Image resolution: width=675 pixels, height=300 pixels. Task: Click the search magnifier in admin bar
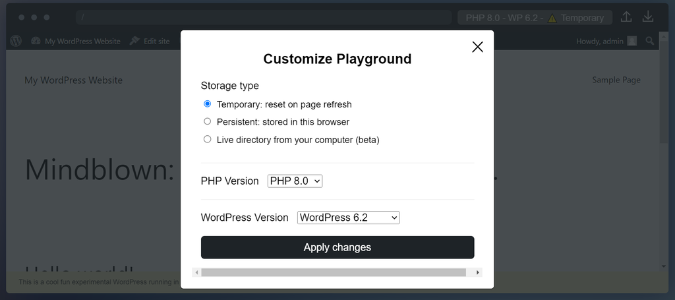click(650, 41)
